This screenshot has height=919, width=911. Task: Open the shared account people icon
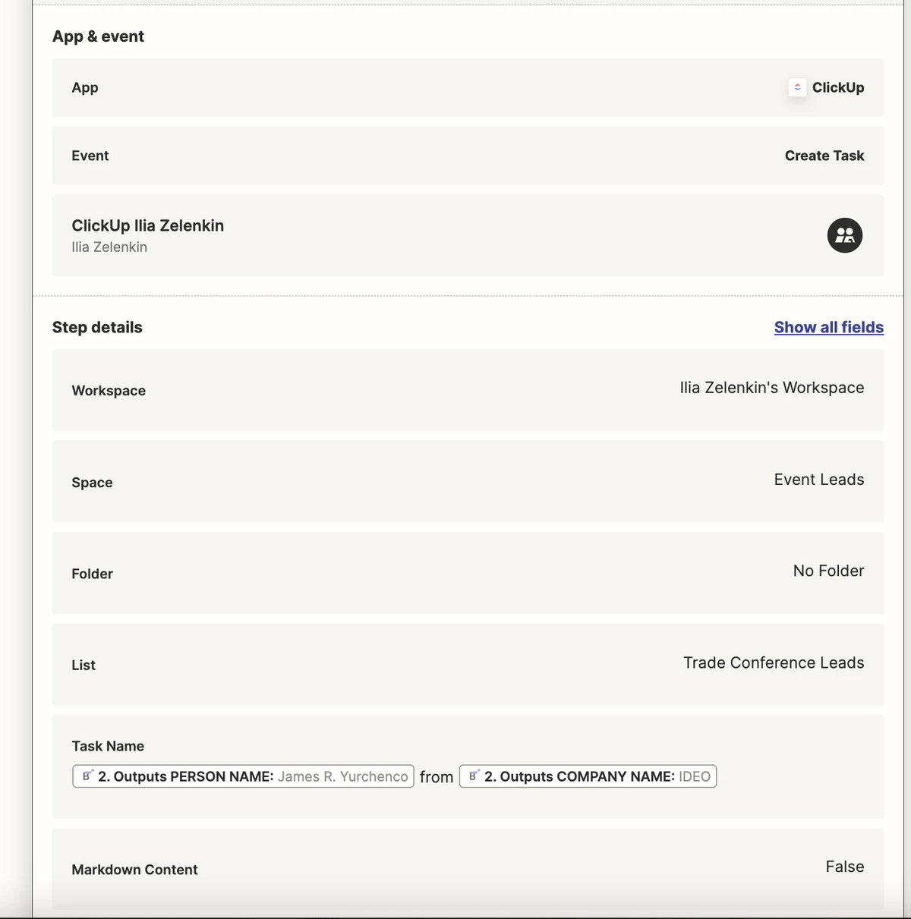coord(844,235)
